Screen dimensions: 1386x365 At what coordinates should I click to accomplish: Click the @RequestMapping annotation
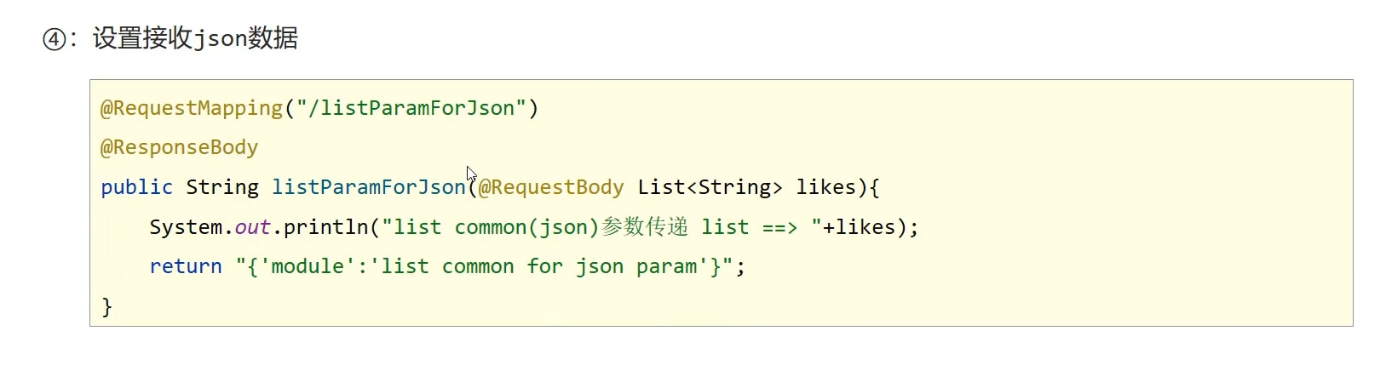click(192, 108)
